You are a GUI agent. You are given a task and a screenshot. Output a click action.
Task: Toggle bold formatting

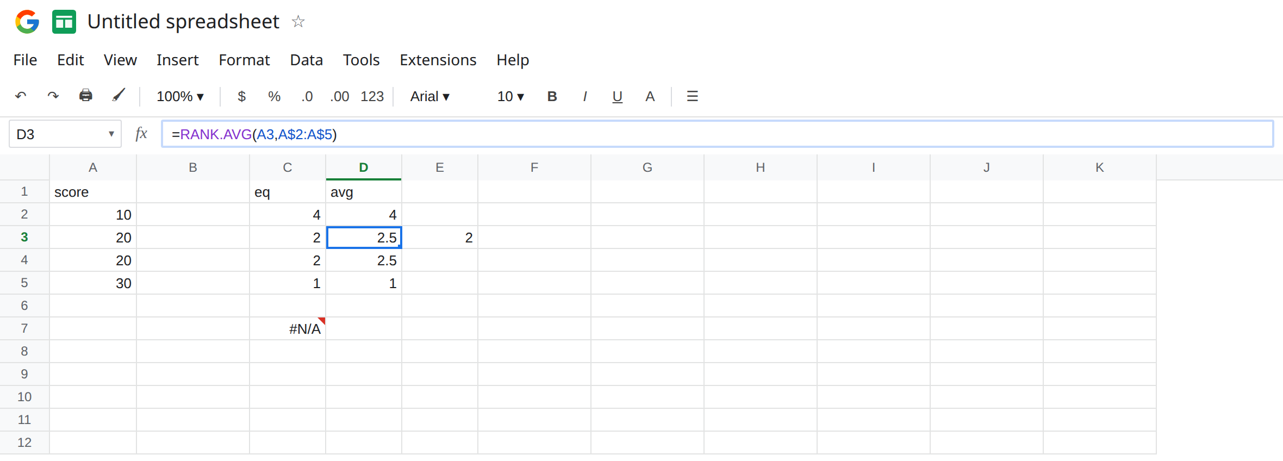[552, 96]
